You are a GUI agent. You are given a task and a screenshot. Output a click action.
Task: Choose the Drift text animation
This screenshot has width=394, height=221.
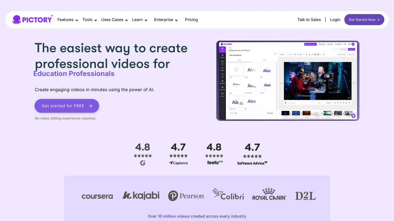tap(267, 69)
